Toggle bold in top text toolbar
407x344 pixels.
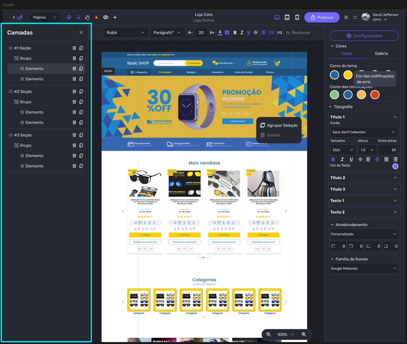(x=235, y=32)
